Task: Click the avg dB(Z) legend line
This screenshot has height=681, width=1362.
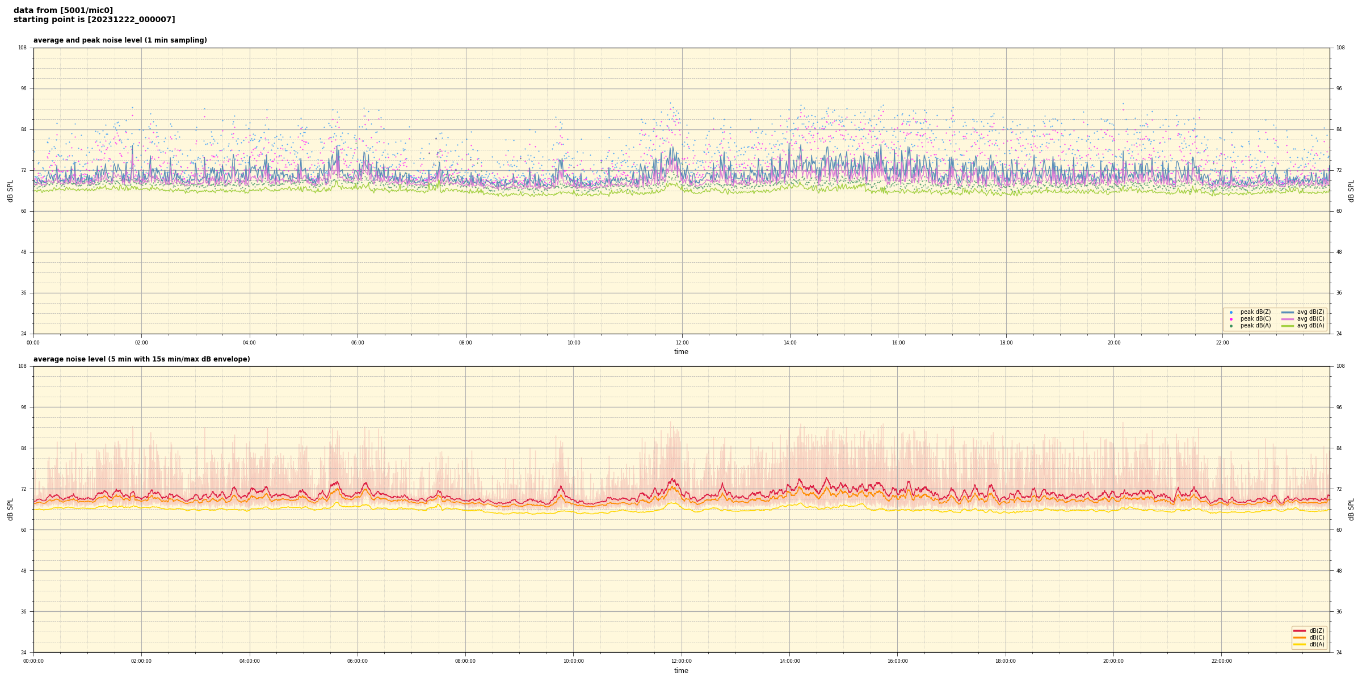Action: click(x=1288, y=312)
